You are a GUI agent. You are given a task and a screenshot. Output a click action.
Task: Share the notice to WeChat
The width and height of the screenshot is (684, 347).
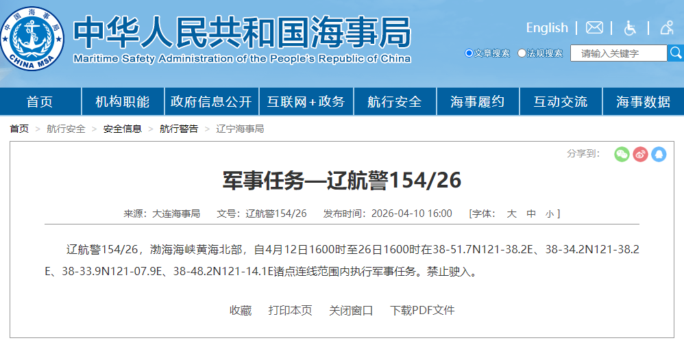pos(622,154)
